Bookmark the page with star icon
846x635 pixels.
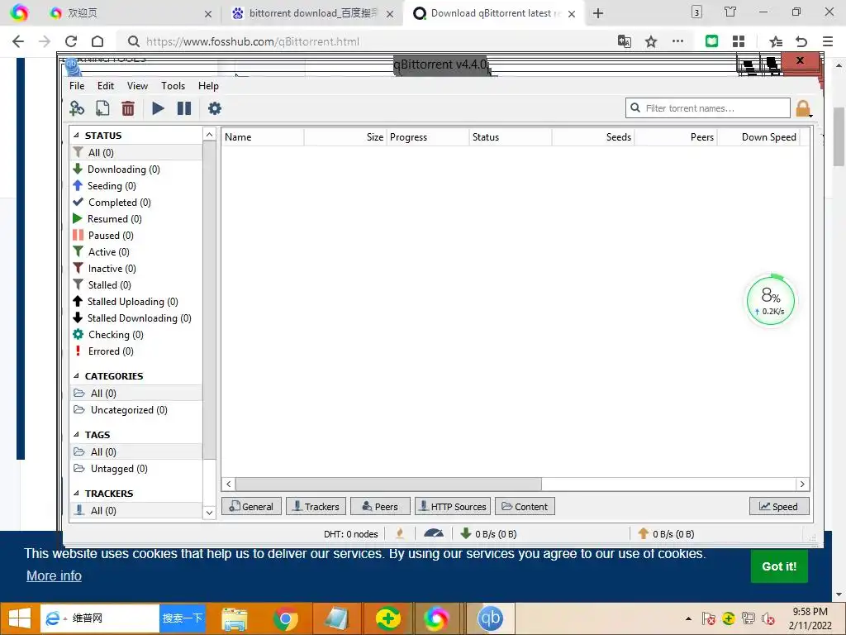pos(651,41)
